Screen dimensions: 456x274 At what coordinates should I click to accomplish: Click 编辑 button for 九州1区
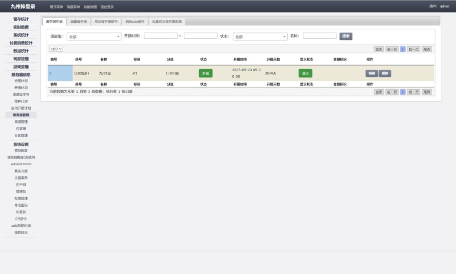pos(371,73)
